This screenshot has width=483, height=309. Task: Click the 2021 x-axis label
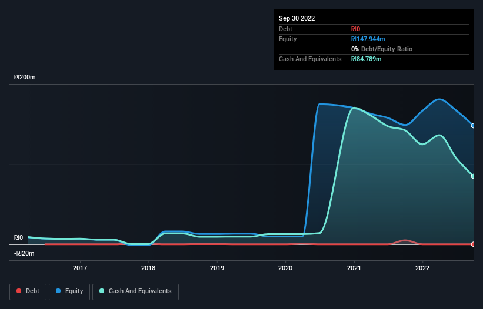coord(354,268)
